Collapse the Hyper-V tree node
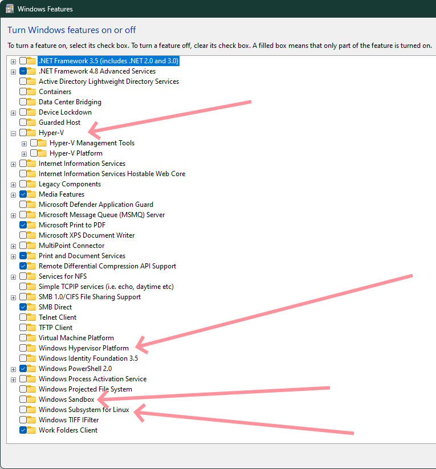The height and width of the screenshot is (469, 436). click(x=13, y=133)
